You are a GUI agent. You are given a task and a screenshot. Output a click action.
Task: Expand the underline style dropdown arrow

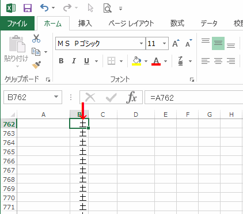click(96, 61)
